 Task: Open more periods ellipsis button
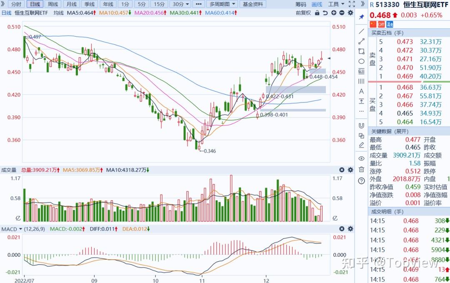198,4
